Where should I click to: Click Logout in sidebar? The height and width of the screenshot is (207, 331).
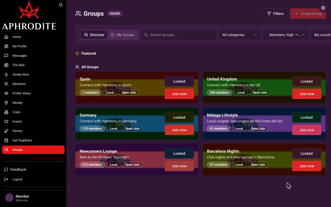click(33, 179)
